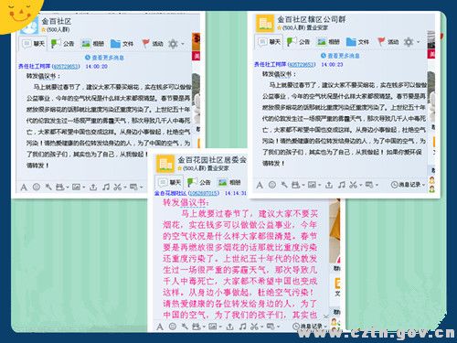The image size is (457, 343).
Task: Click 查看更多消息 link in 金百社区 window
Action: tap(104, 58)
